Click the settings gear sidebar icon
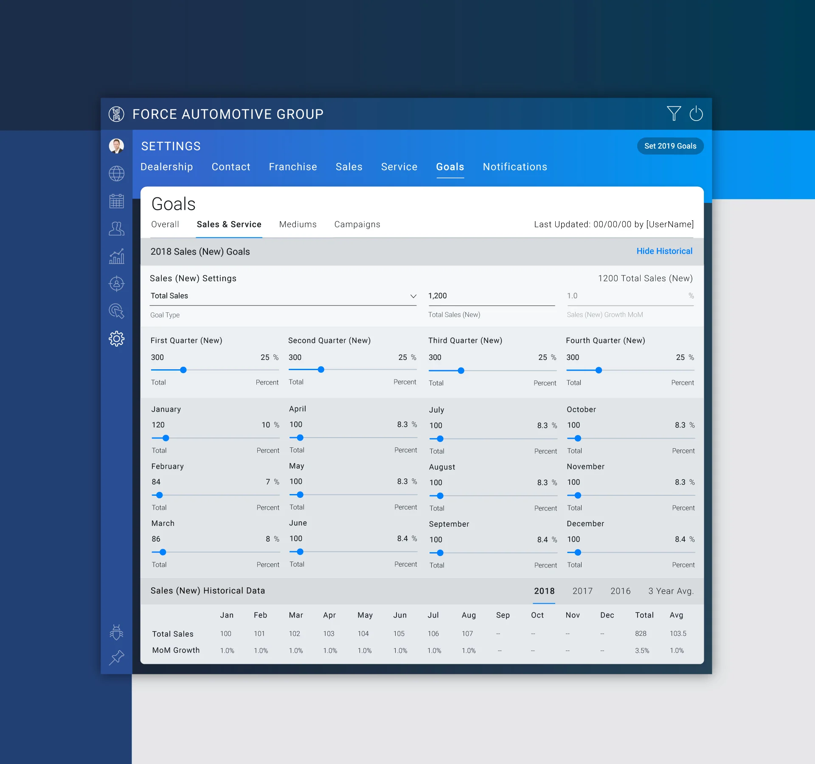815x764 pixels. [116, 339]
